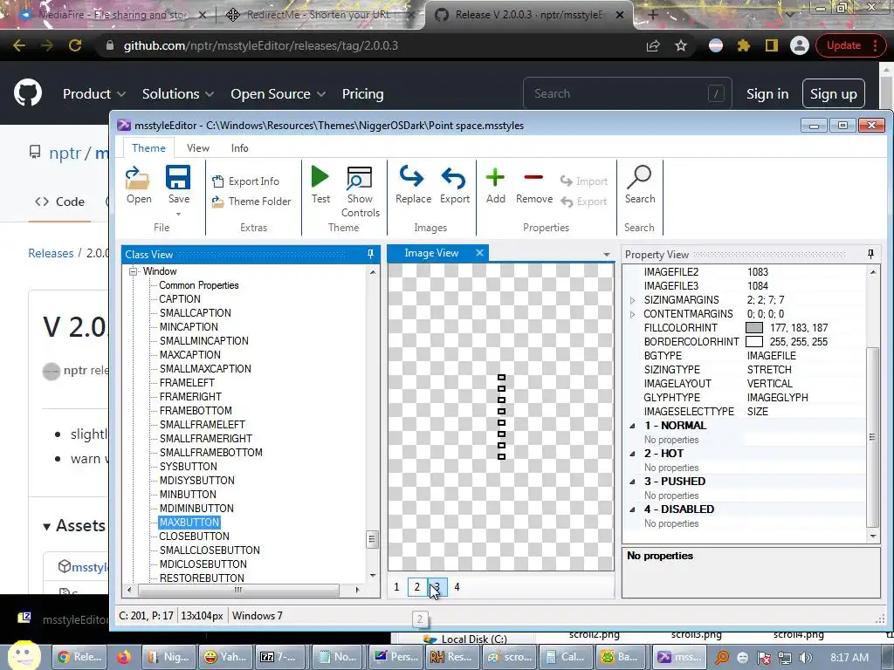894x670 pixels.
Task: Open 7-Zip taskbar button
Action: [x=280, y=657]
